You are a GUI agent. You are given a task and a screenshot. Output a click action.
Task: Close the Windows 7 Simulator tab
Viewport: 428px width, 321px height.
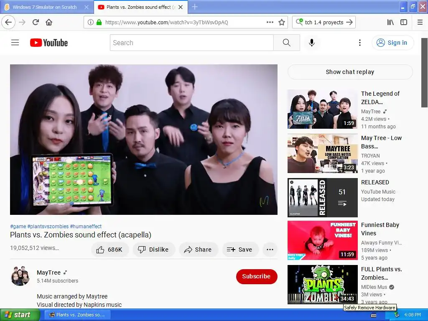(87, 7)
